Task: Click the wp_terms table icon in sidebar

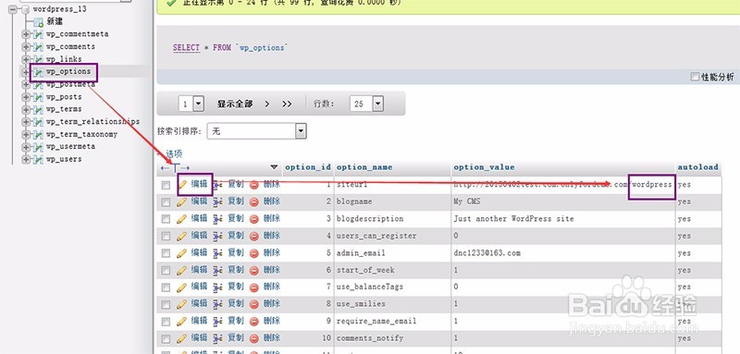Action: [x=38, y=109]
